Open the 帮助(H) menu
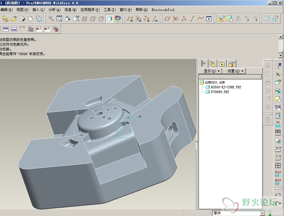Screen dimensions: 284x216 point(142,10)
